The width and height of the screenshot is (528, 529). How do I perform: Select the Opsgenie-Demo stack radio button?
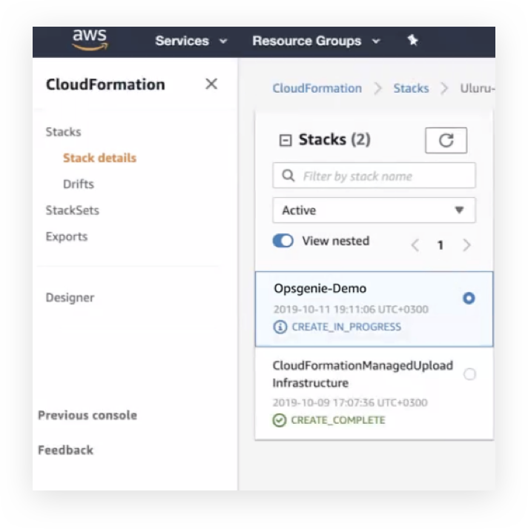(469, 299)
